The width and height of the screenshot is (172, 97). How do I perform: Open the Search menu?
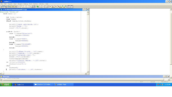tap(10, 4)
